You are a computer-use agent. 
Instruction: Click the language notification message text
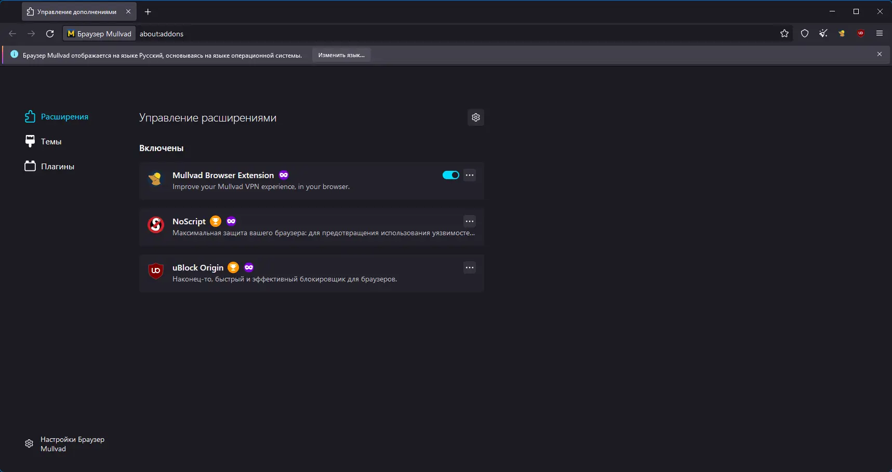162,56
